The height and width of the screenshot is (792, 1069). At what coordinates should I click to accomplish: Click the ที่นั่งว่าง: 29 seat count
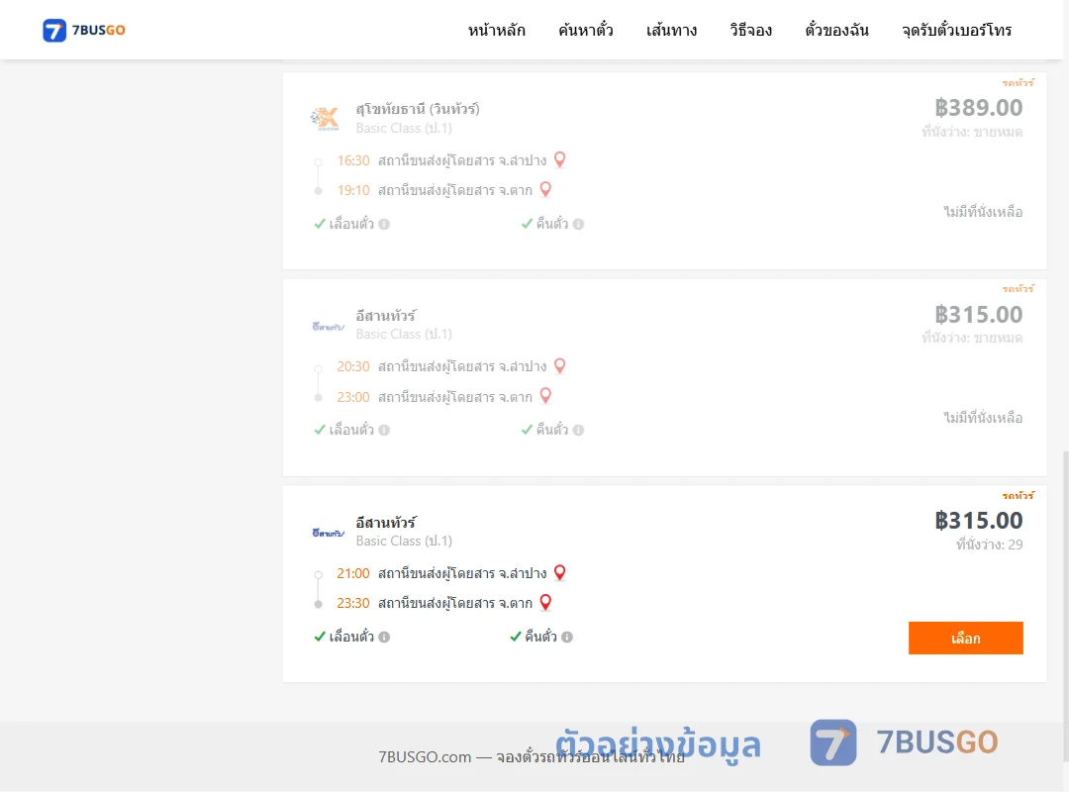click(989, 544)
